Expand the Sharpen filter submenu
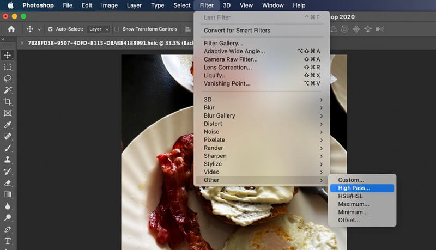436x250 pixels. 215,156
